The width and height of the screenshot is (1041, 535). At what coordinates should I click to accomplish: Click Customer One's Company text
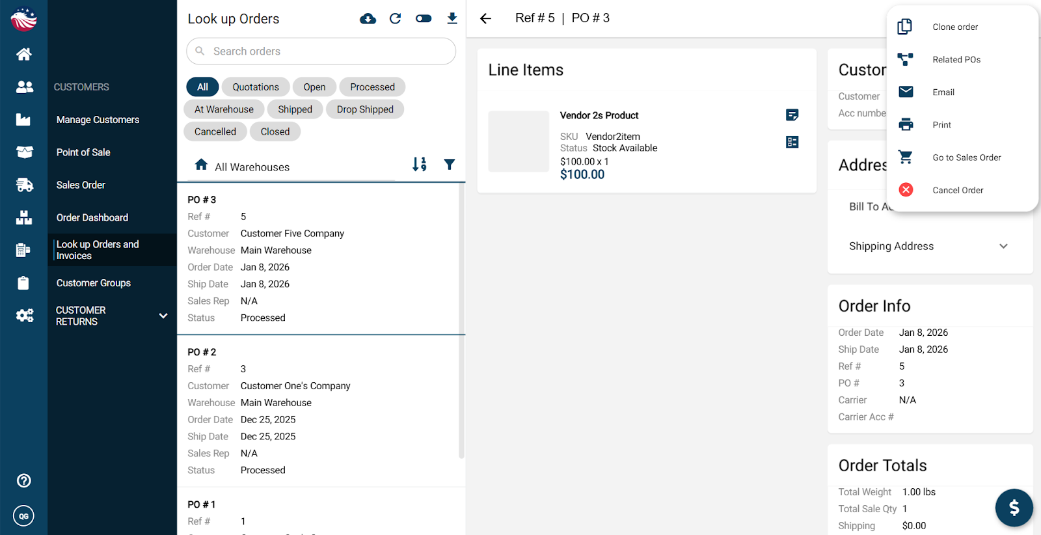point(295,386)
